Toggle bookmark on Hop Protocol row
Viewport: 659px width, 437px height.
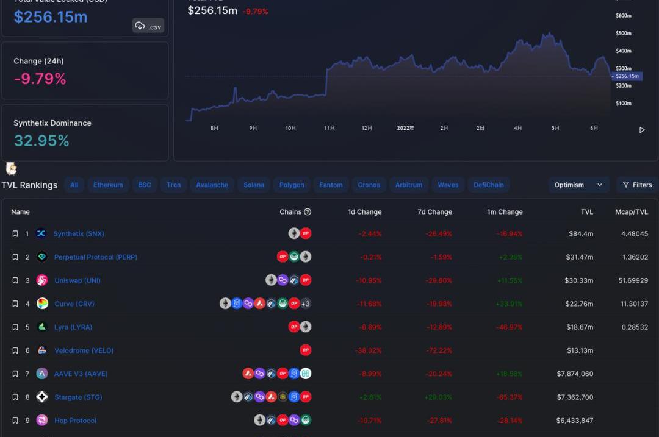pyautogui.click(x=15, y=421)
